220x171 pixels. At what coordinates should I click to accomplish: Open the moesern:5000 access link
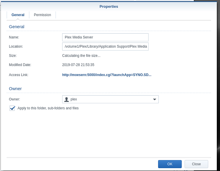click(106, 75)
